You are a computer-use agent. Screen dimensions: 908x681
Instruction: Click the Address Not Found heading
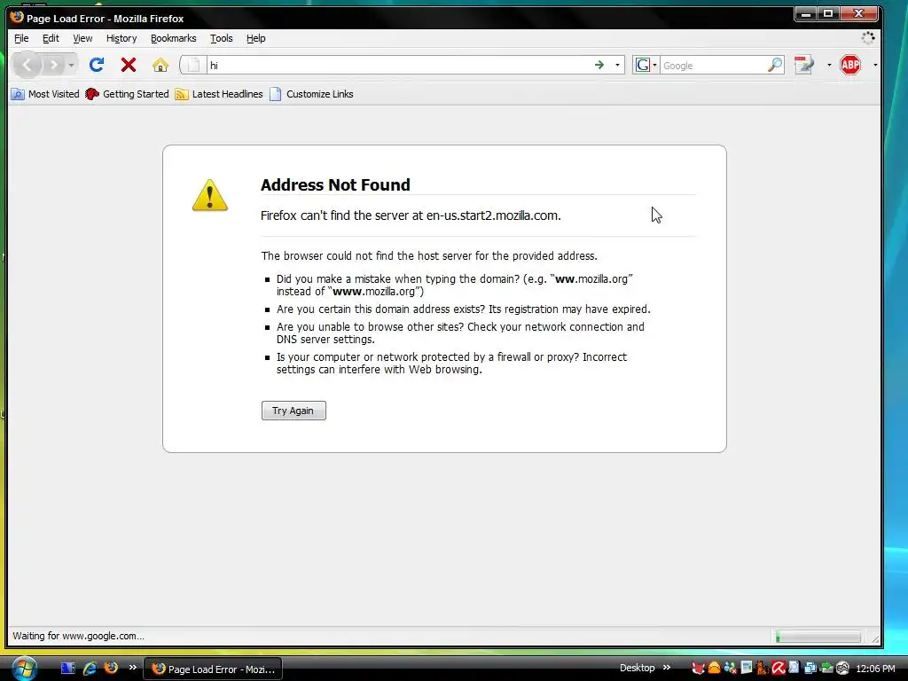(x=335, y=184)
